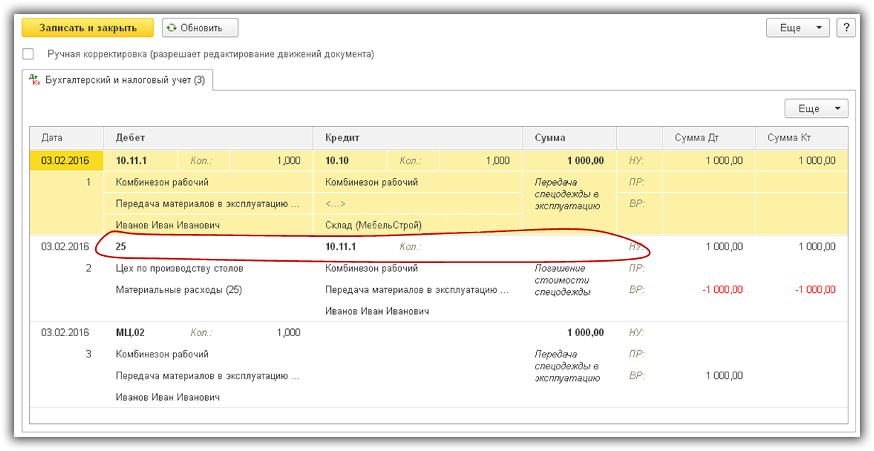
Task: Click the Дт/Кт icon on the tab
Action: (34, 80)
